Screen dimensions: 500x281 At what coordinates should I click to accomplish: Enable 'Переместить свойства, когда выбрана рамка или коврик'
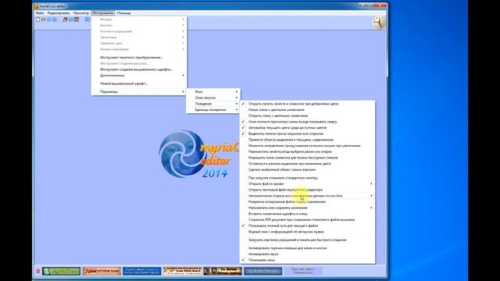(307, 151)
